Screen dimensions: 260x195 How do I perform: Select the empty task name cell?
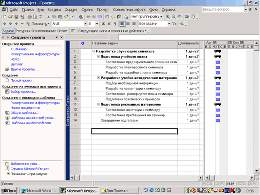(135, 131)
